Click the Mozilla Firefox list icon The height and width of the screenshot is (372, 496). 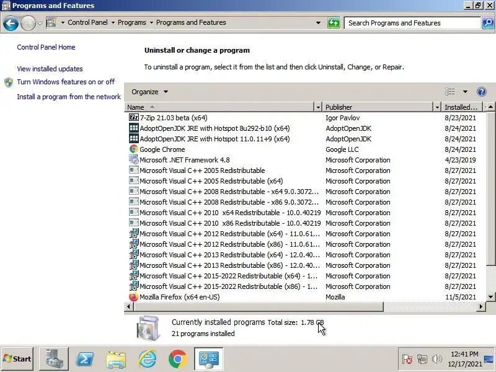pyautogui.click(x=134, y=297)
